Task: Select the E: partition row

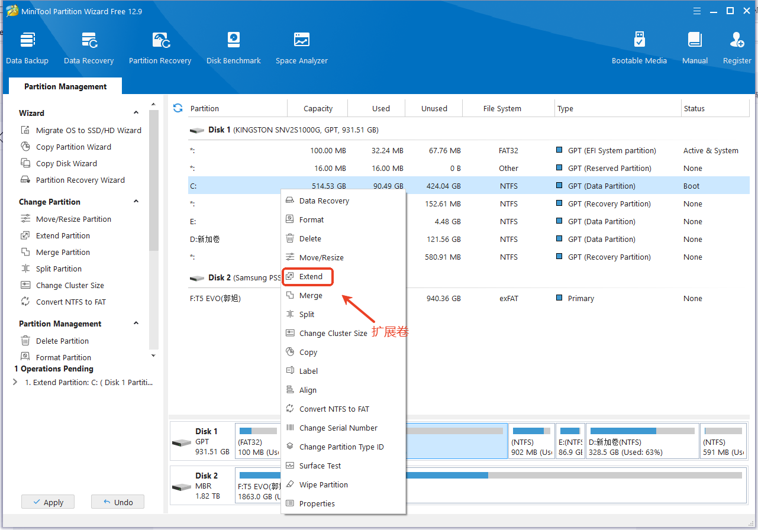Action: point(469,221)
